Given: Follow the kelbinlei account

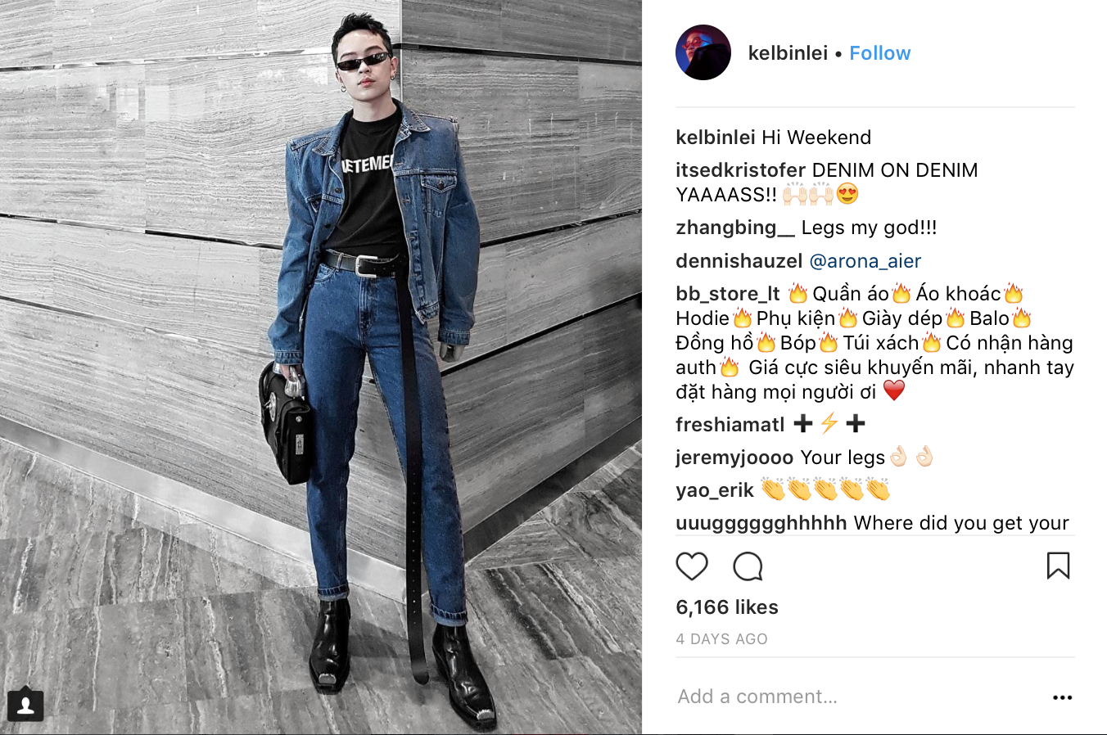Looking at the screenshot, I should (879, 53).
